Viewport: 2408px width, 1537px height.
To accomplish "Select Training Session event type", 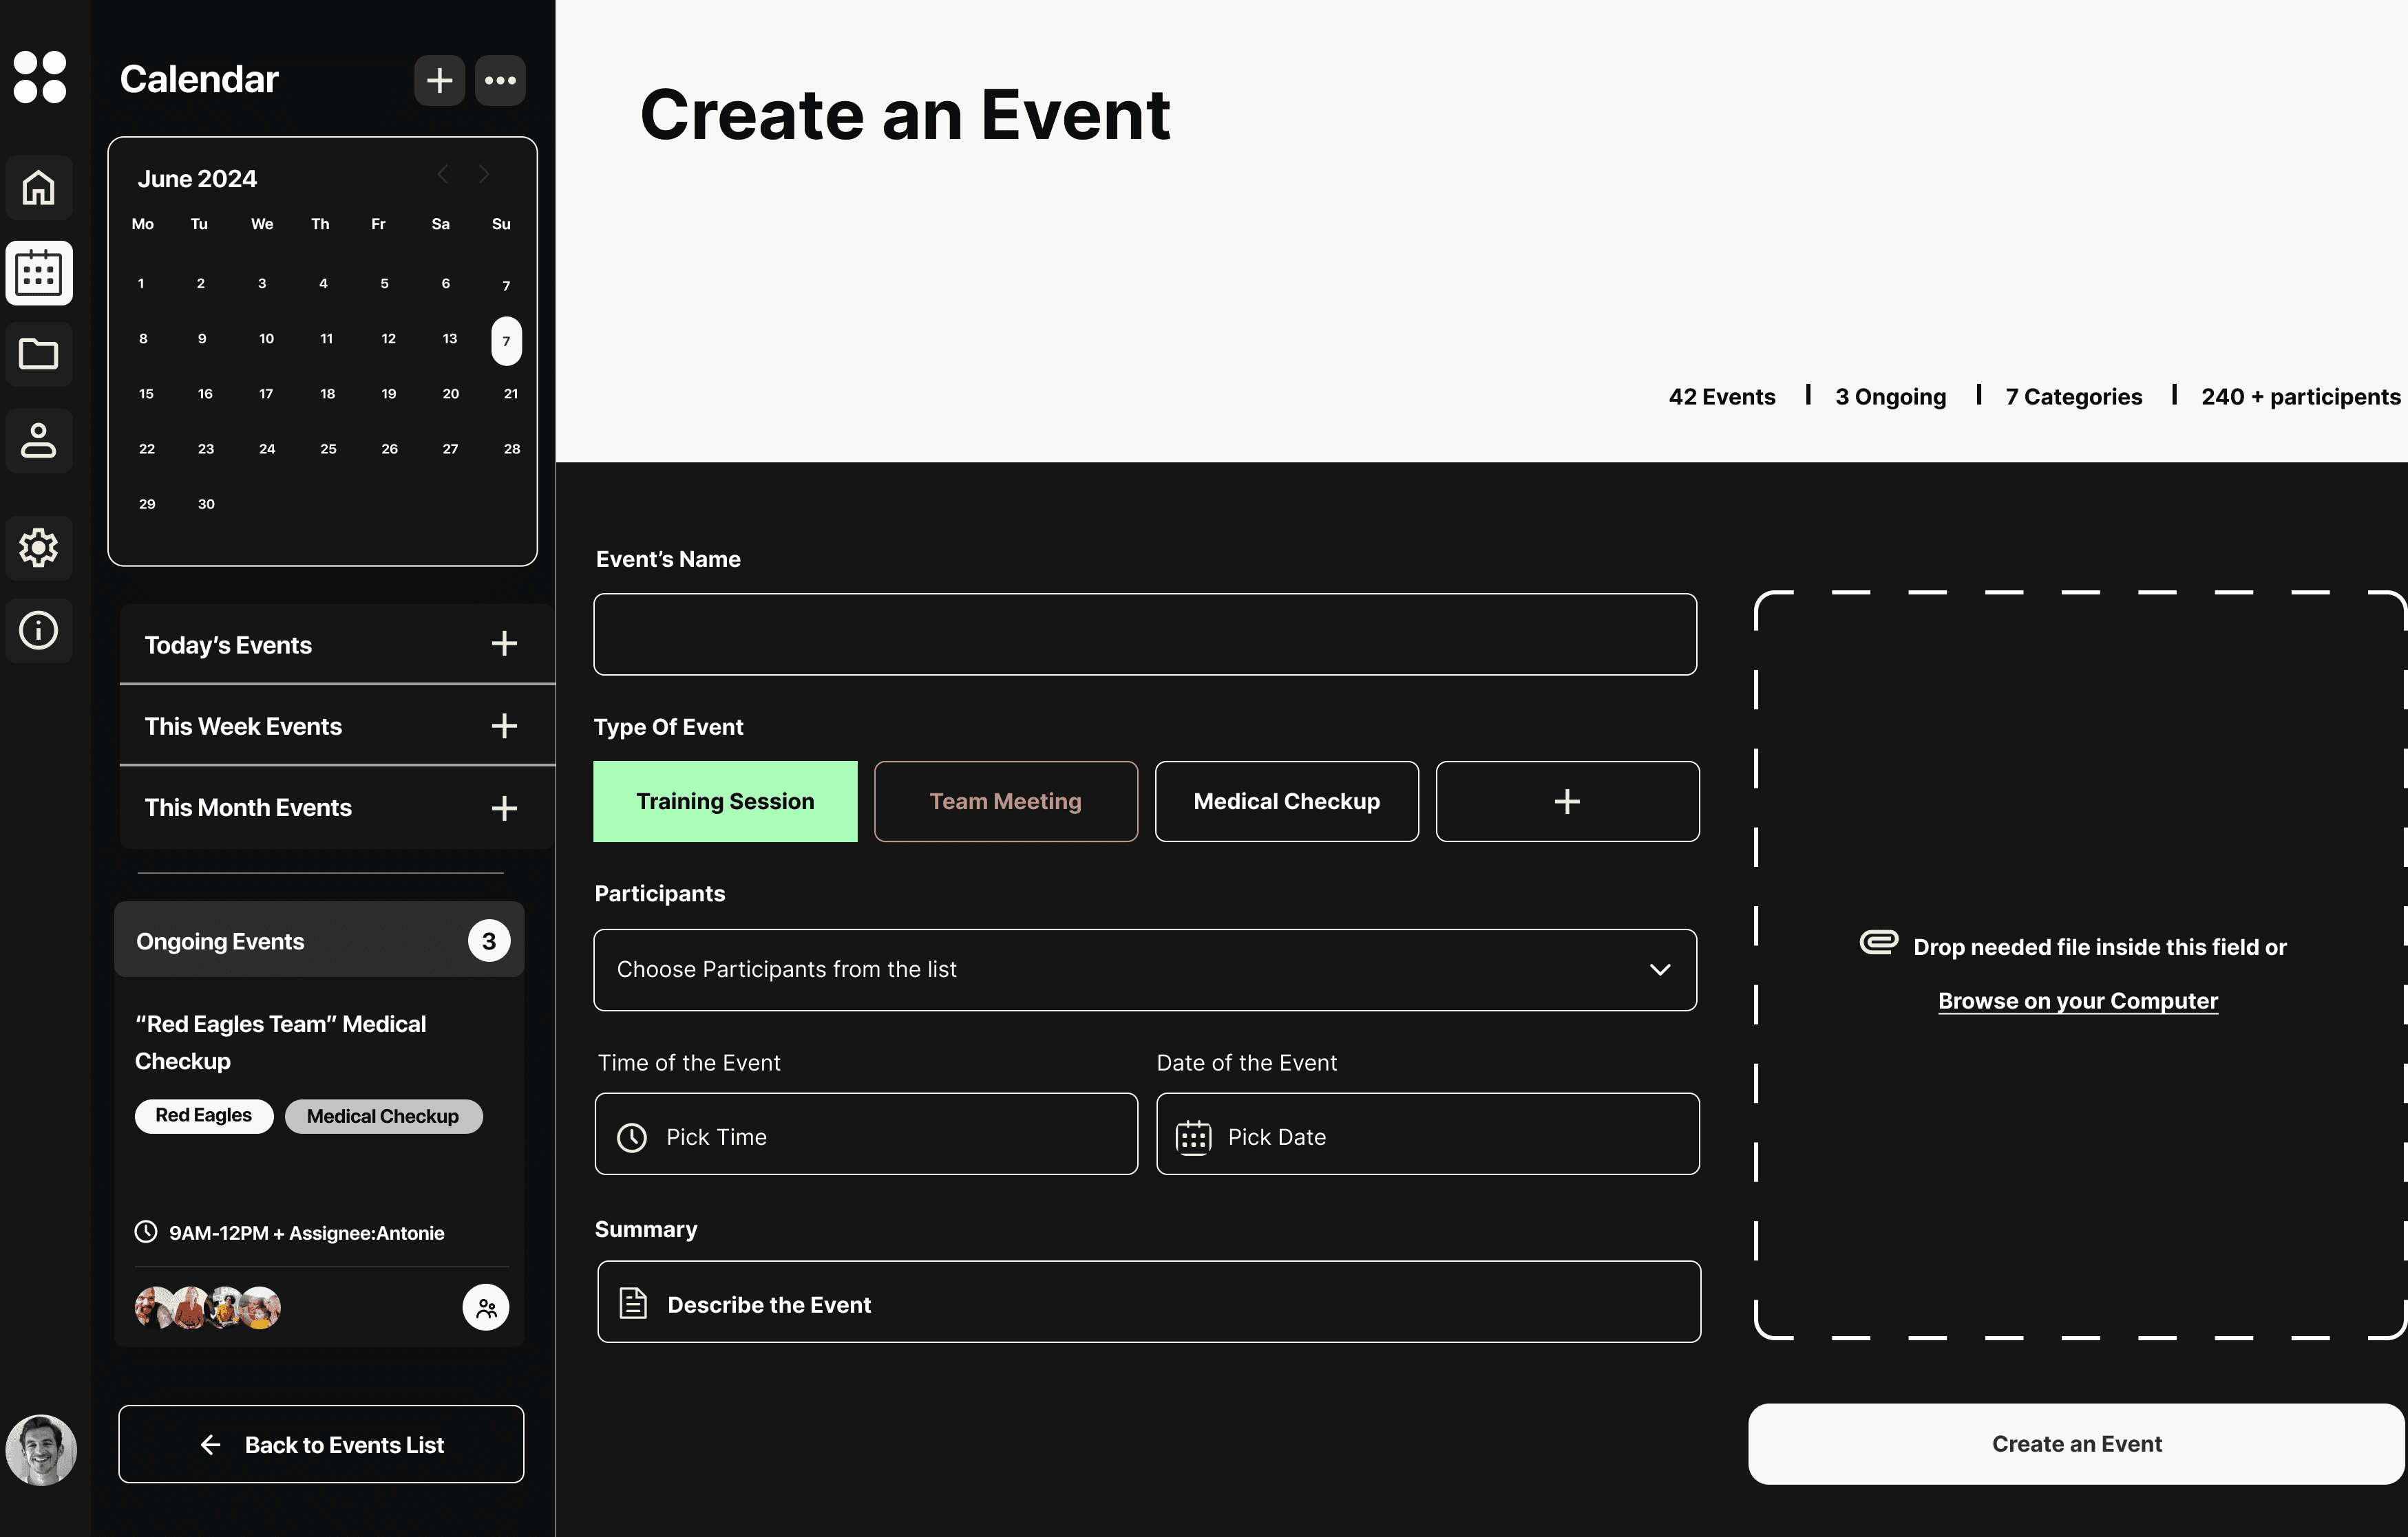I will [725, 802].
